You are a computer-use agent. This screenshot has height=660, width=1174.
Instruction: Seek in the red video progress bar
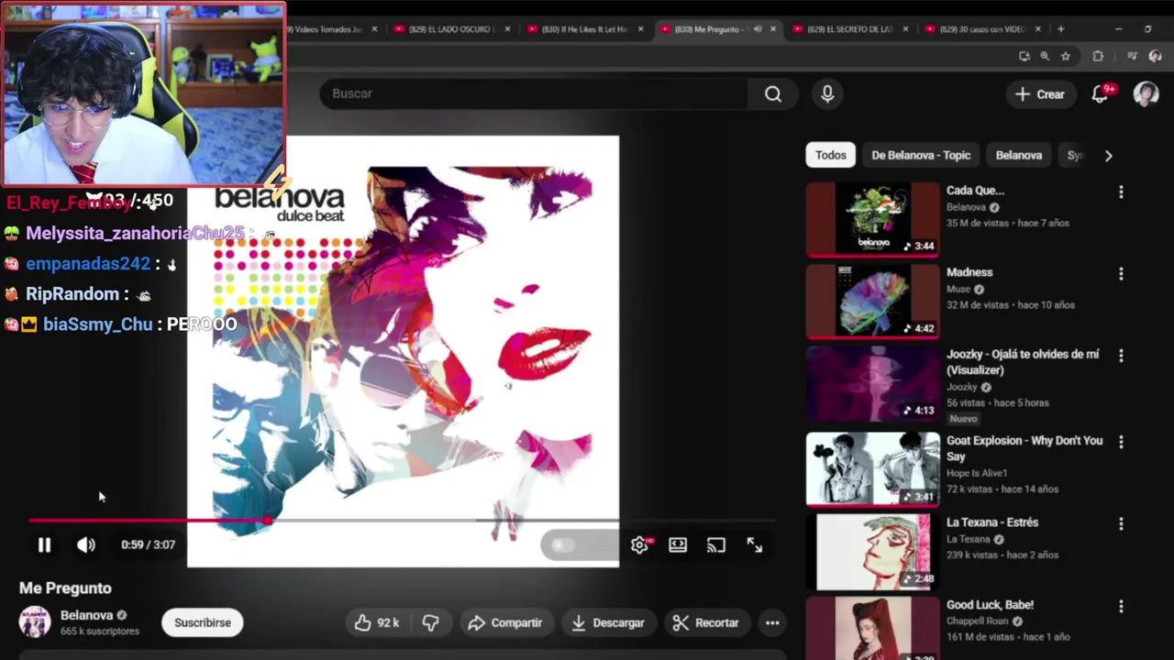pyautogui.click(x=402, y=521)
